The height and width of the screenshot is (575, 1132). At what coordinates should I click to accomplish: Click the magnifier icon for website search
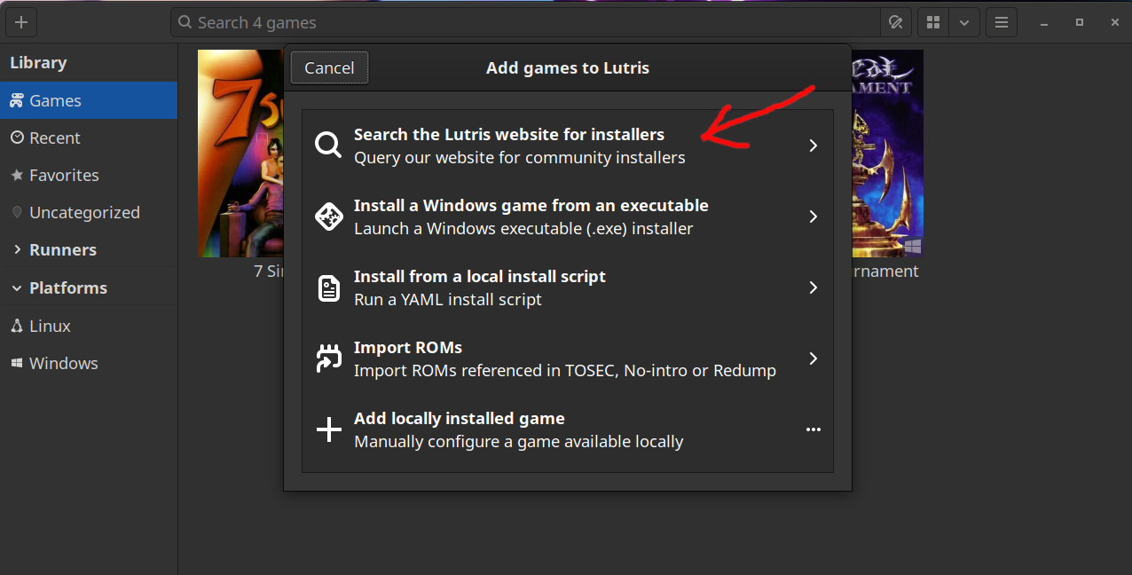coord(329,145)
